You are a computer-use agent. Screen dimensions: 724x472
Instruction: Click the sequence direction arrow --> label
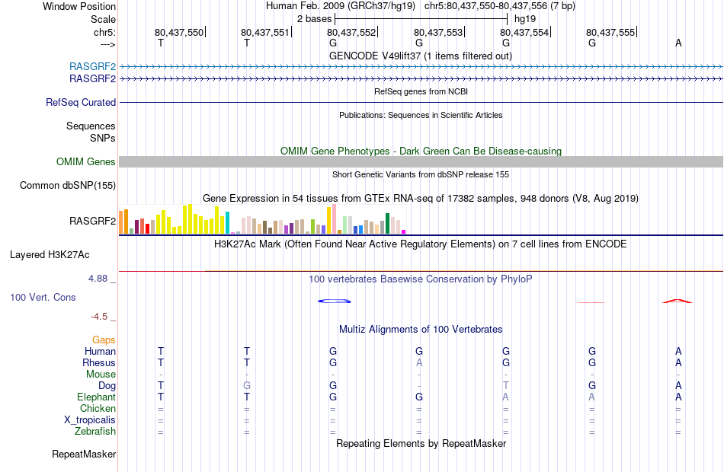[108, 44]
